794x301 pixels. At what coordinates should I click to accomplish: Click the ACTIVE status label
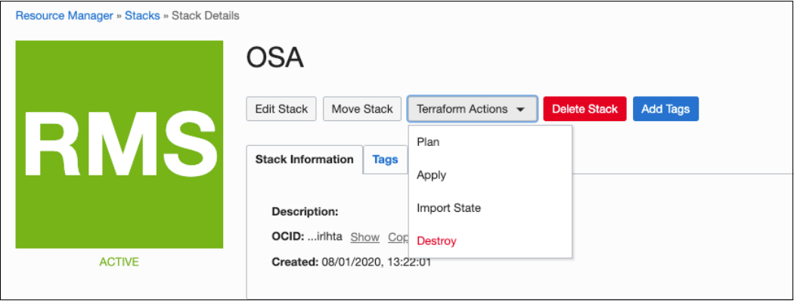click(x=119, y=262)
